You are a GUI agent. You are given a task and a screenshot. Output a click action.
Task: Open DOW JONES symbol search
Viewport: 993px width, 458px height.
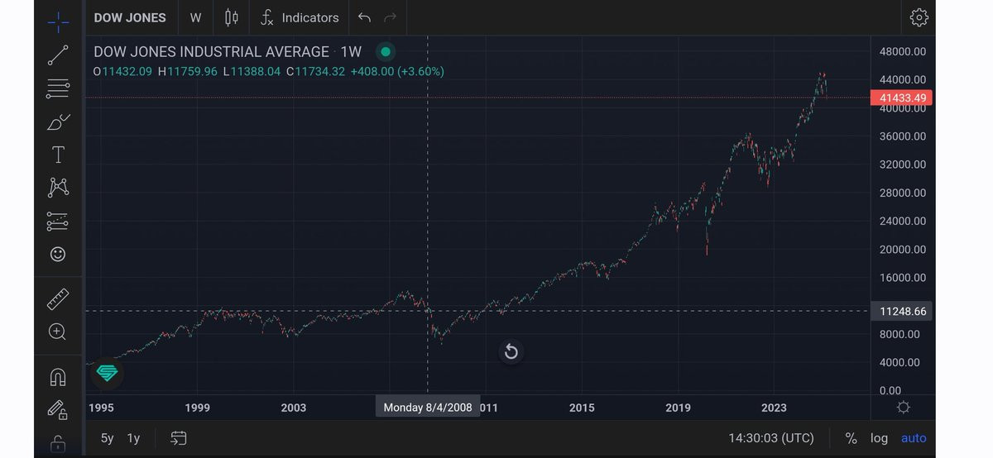[x=130, y=17]
